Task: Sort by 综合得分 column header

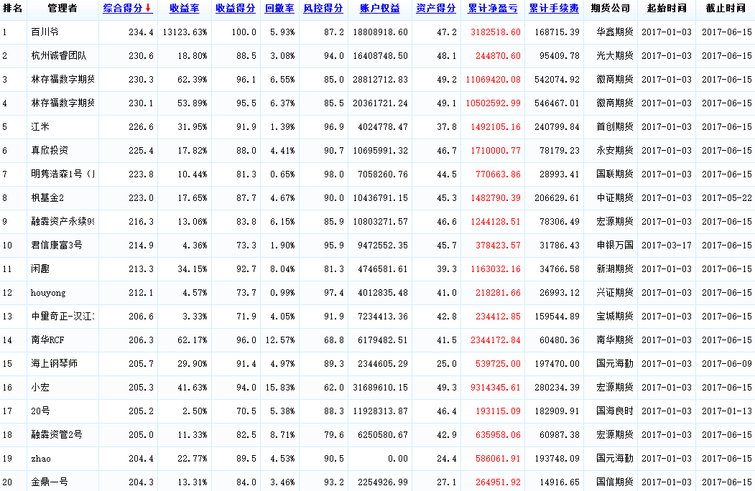Action: click(x=123, y=8)
